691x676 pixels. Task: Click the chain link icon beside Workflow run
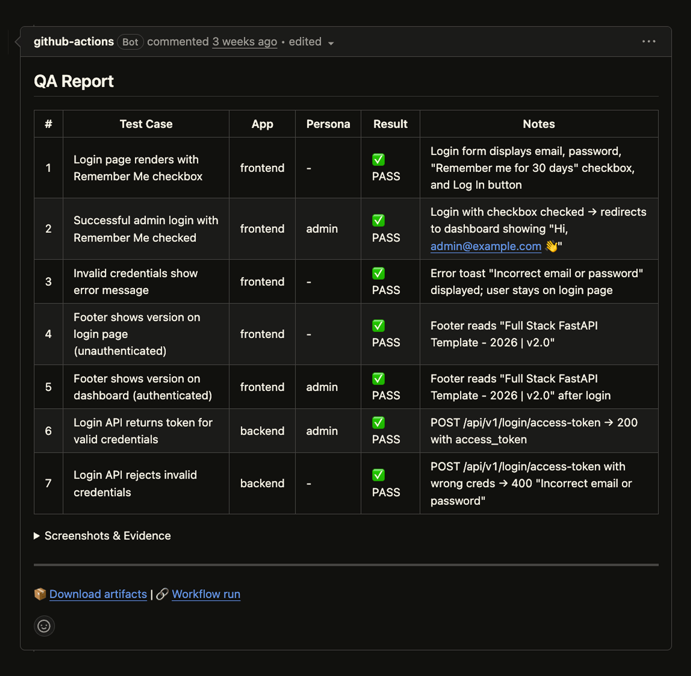(x=162, y=594)
